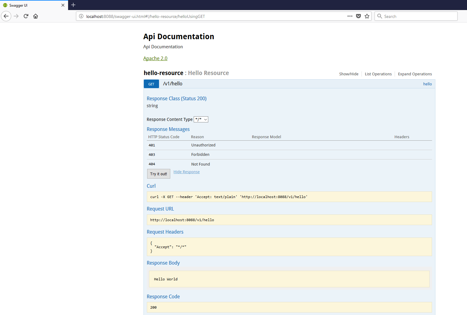Click the back navigation arrow
Screen dimensions: 467x315
(x=6, y=16)
